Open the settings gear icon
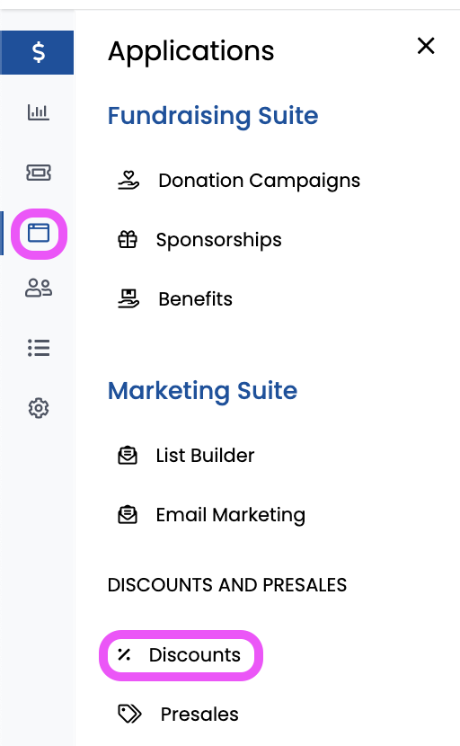This screenshot has width=460, height=746. coord(39,408)
